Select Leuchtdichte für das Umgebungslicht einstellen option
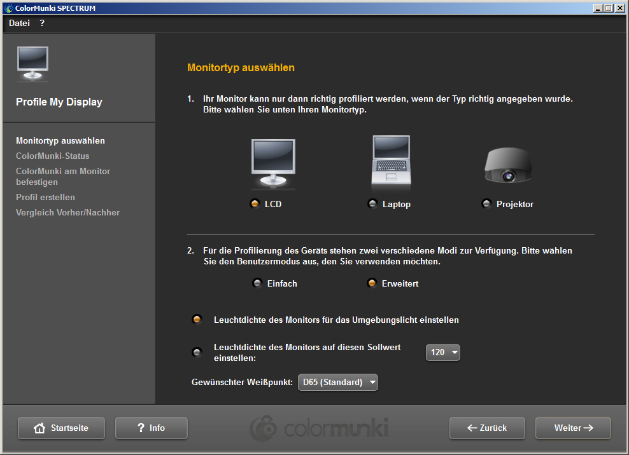 [x=197, y=319]
